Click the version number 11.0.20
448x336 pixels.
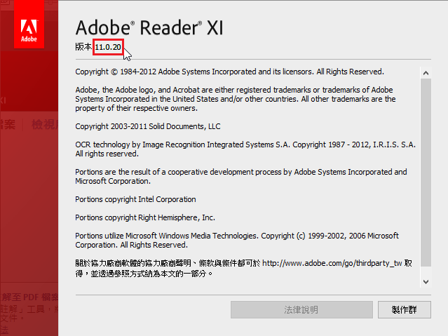[108, 47]
